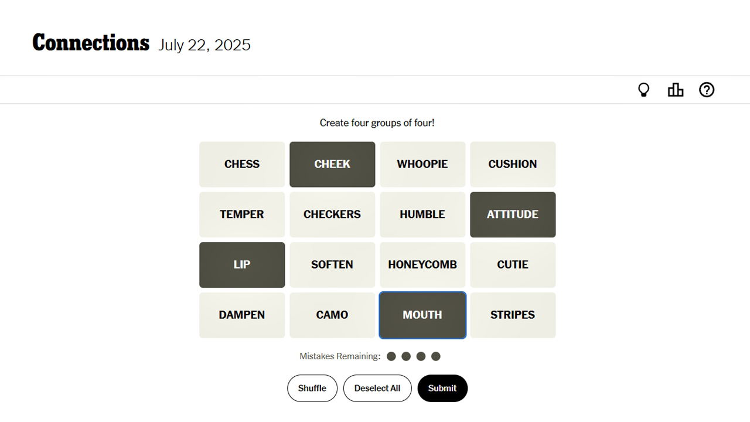Open the hint lightbulb icon
750x422 pixels.
(643, 90)
